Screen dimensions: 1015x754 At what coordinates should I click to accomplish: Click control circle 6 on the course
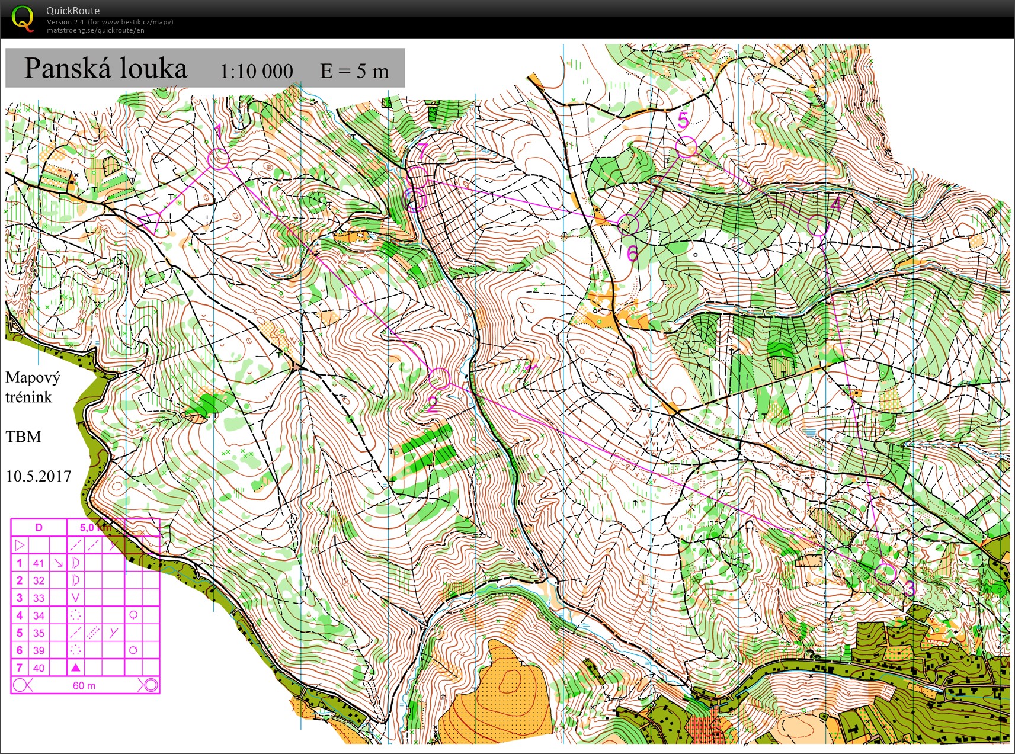629,224
